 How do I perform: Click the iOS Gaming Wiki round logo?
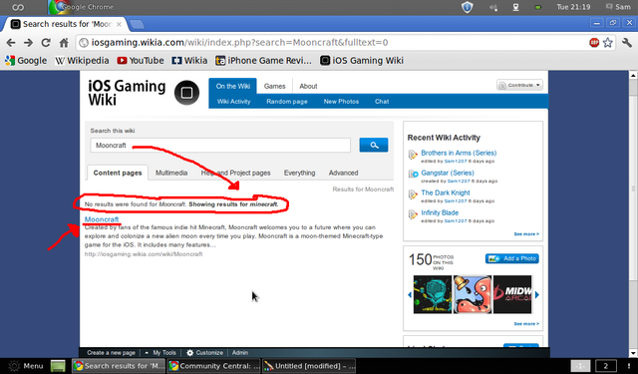tap(186, 93)
